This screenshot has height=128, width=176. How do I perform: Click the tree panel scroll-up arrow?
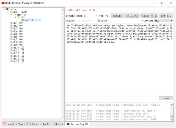point(63,10)
